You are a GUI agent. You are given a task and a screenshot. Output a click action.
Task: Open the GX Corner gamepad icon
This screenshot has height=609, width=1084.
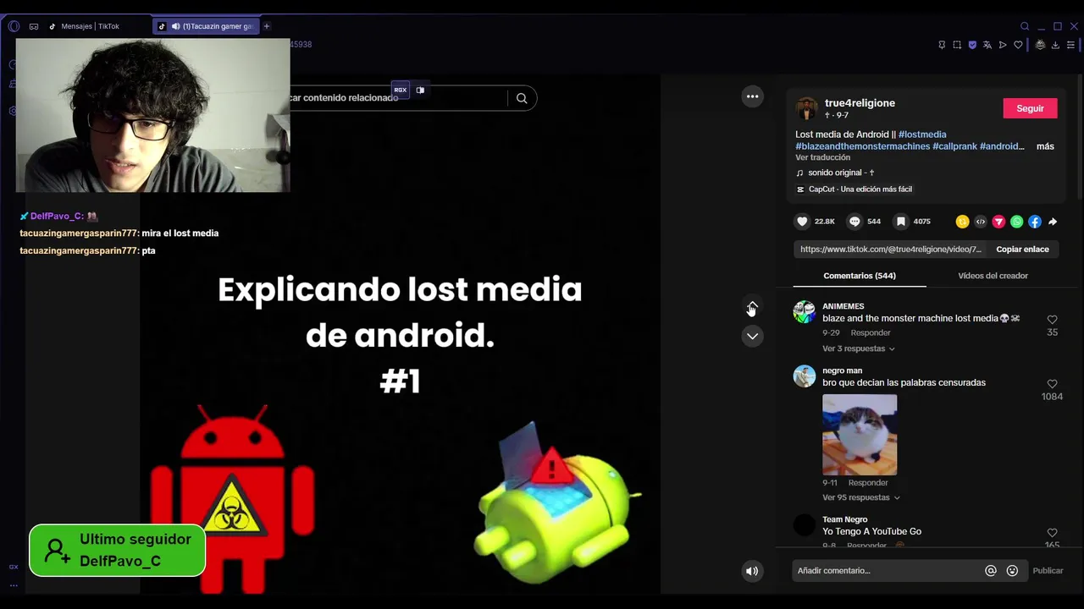34,26
